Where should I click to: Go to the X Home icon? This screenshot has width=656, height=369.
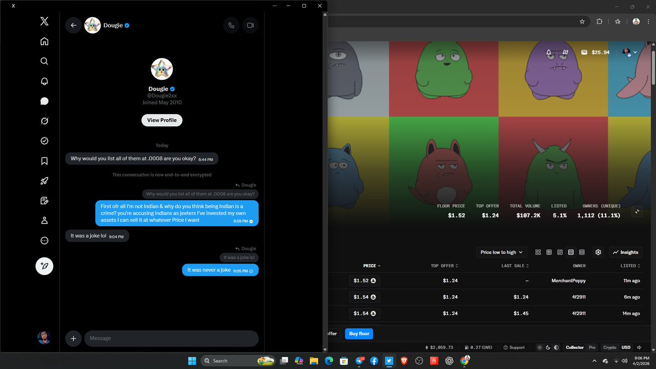point(44,42)
